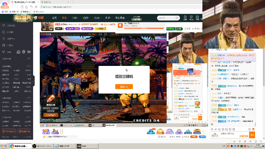Go back with the browser back arrow
Image resolution: width=265 pixels, height=149 pixels.
coord(12,7)
